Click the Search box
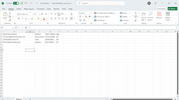The image size is (179, 100). 101,3
